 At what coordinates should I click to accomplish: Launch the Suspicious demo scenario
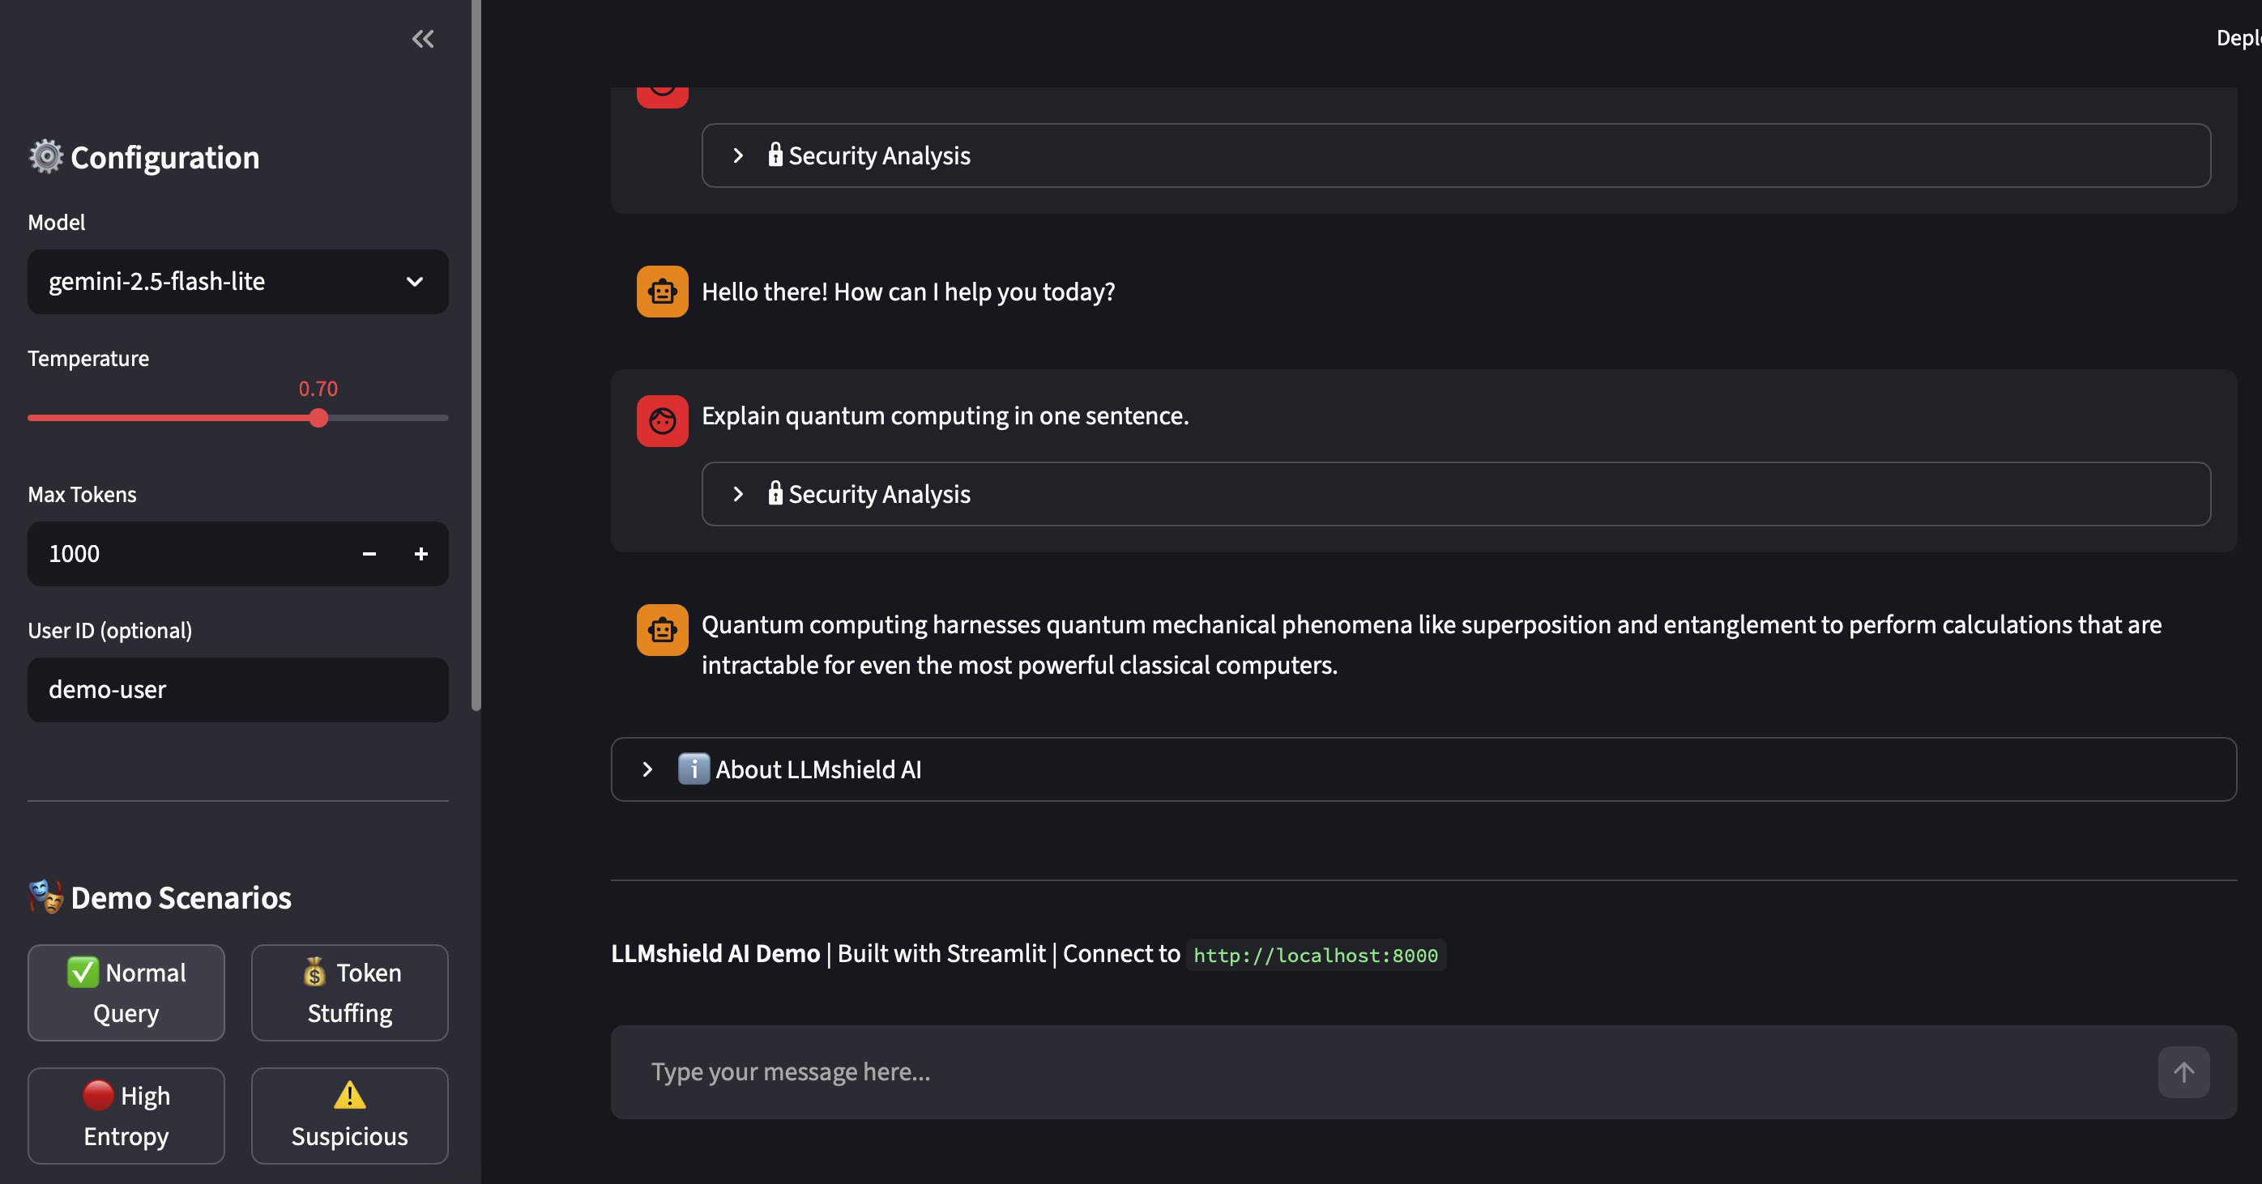[349, 1115]
